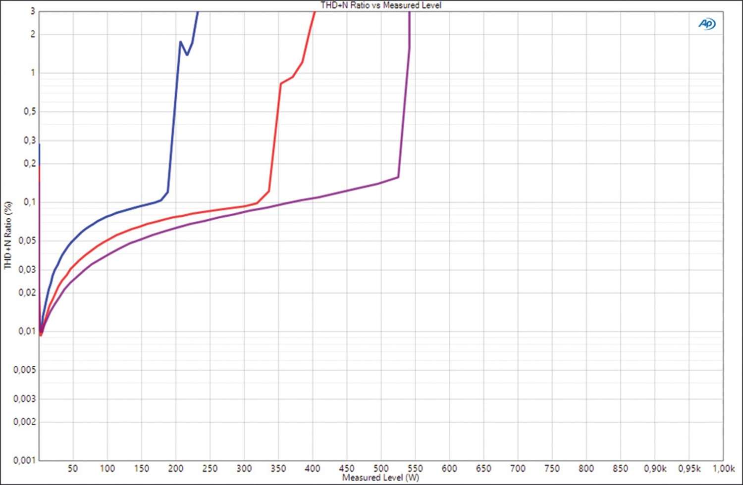The width and height of the screenshot is (743, 485).
Task: Click the x-axis value '0,90k'
Action: pos(655,468)
